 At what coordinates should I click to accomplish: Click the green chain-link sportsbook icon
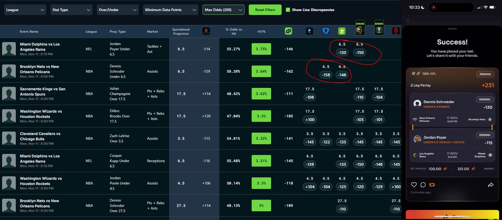click(288, 31)
